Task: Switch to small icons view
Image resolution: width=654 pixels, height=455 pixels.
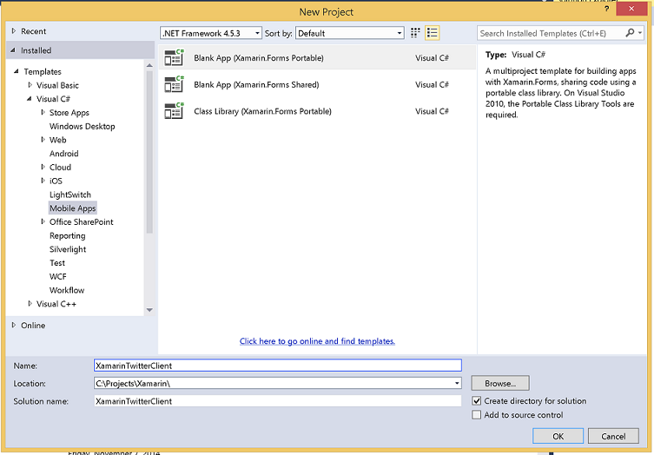Action: point(415,33)
